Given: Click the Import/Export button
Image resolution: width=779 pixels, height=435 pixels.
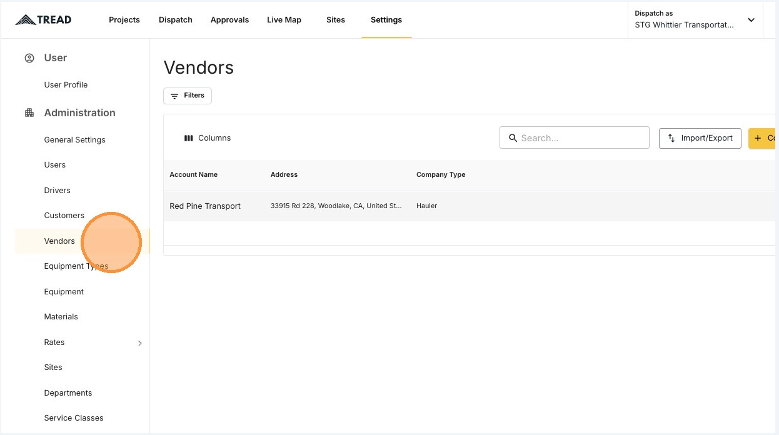Looking at the screenshot, I should pos(700,138).
